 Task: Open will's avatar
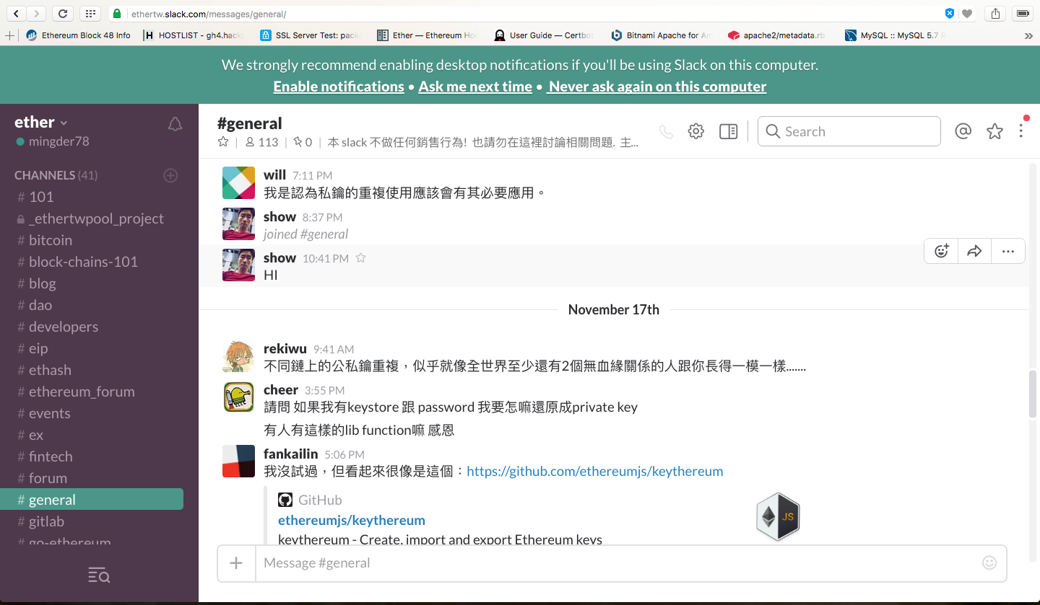(238, 182)
